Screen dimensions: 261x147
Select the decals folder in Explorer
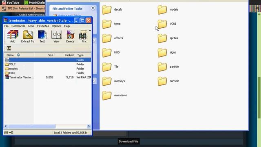pos(112,10)
